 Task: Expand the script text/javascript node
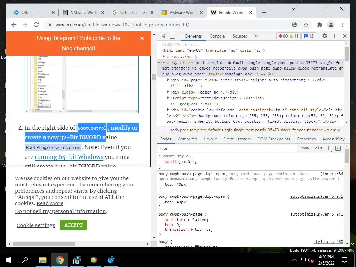point(168,98)
